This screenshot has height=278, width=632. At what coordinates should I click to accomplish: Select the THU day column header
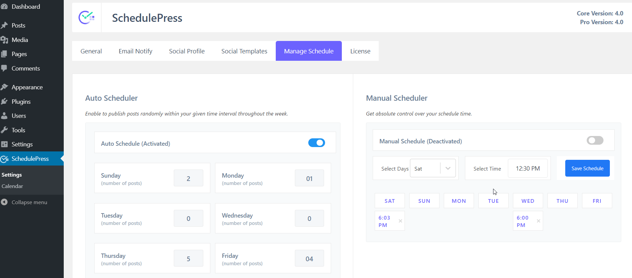click(x=563, y=201)
